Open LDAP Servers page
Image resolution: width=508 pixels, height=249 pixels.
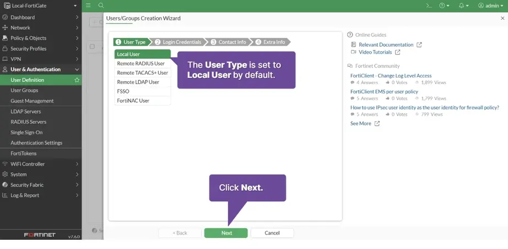(x=41, y=111)
